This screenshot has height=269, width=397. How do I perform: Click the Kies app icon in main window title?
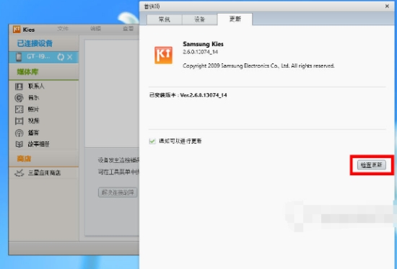17,30
